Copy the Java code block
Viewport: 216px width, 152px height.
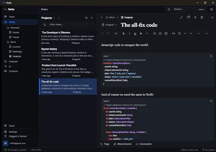tap(211, 56)
